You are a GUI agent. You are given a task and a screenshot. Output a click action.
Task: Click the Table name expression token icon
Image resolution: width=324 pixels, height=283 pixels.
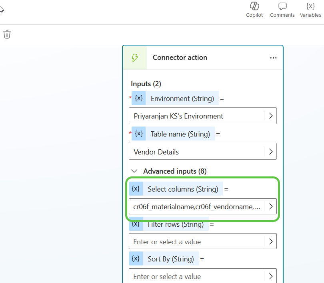tap(138, 134)
